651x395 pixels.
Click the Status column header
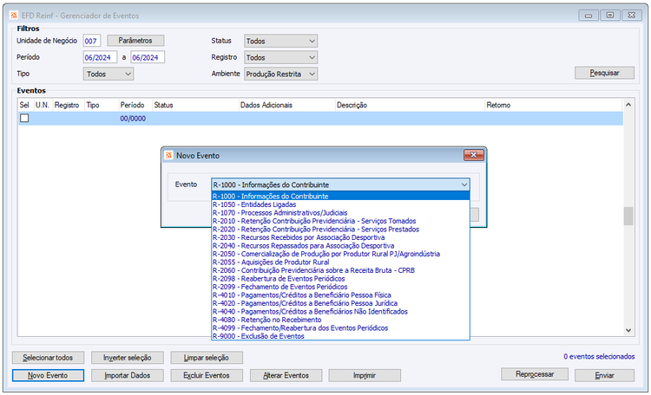point(194,106)
